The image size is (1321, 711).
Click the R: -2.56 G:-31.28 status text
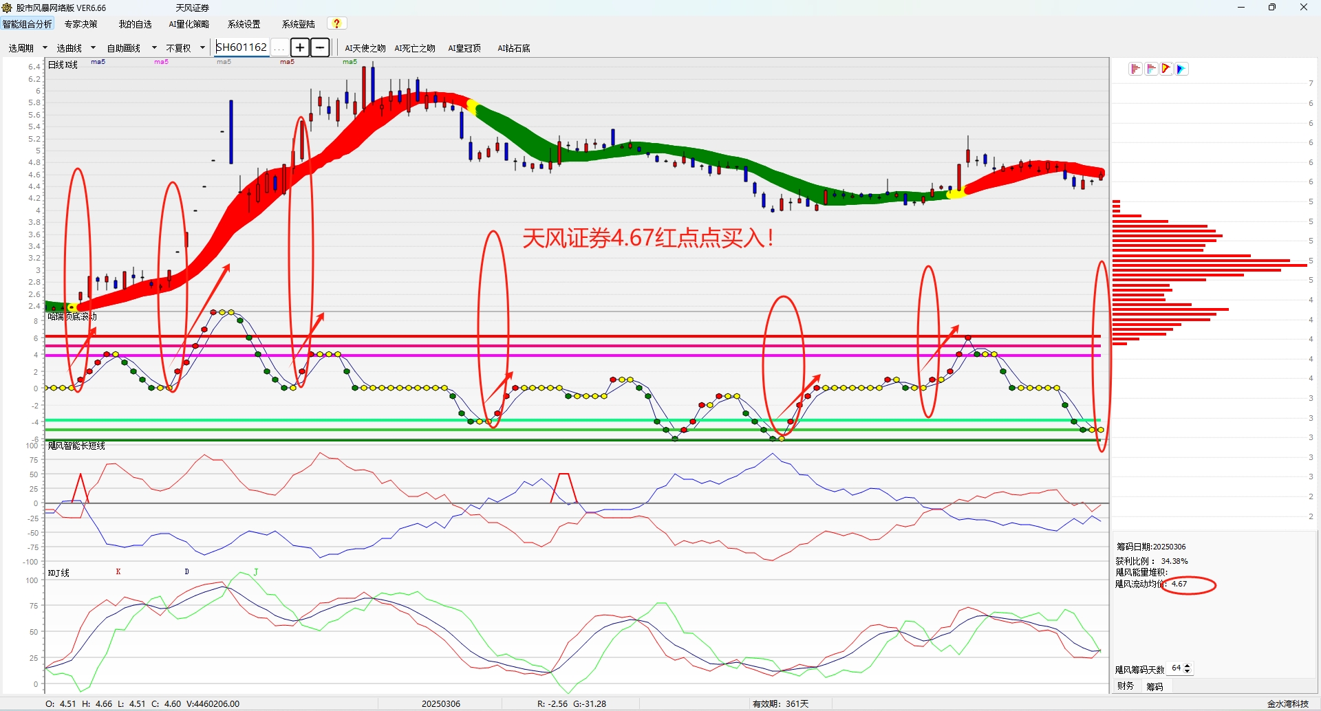click(x=572, y=703)
